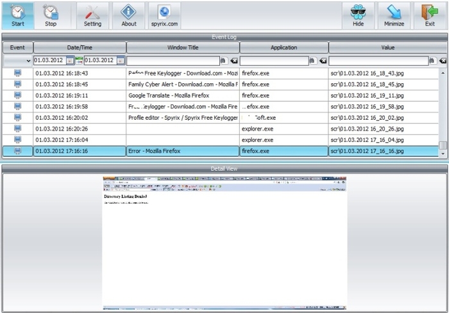Click the Stop monitoring button
The image size is (449, 313).
point(51,16)
